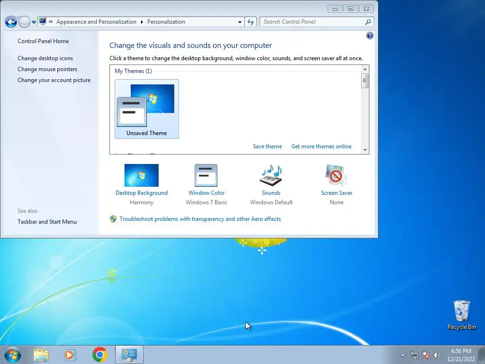Click the Control Panel icon in address bar
This screenshot has height=364, width=485.
pyautogui.click(x=43, y=22)
